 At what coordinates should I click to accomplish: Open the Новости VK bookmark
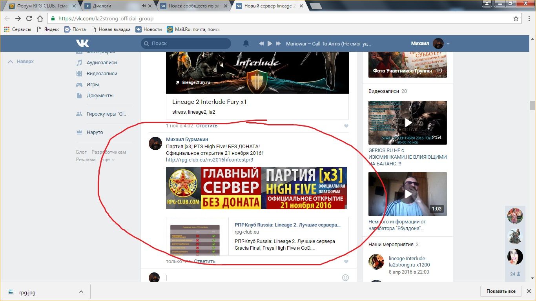coord(149,29)
